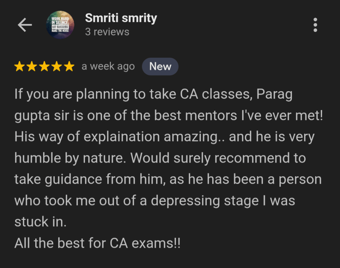Open reviewer options via the kebab menu
The height and width of the screenshot is (268, 340).
click(x=314, y=25)
